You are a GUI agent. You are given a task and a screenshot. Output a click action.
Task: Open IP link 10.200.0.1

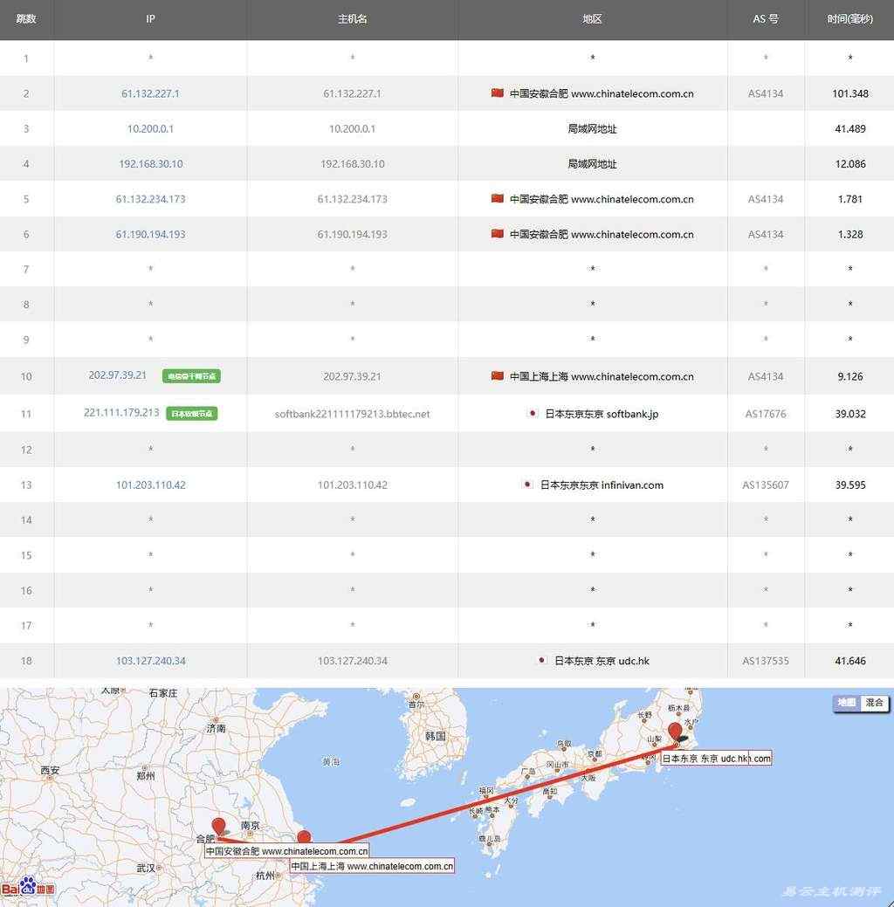[150, 128]
